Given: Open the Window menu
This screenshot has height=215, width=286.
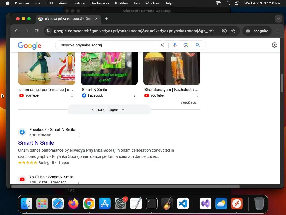Looking at the screenshot, I should (x=152, y=3).
